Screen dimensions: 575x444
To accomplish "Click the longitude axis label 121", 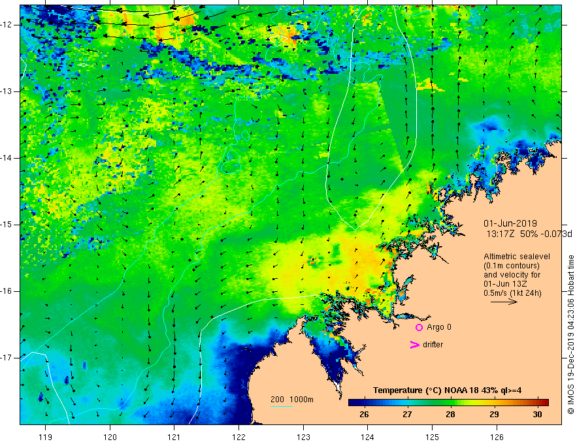I will [174, 437].
